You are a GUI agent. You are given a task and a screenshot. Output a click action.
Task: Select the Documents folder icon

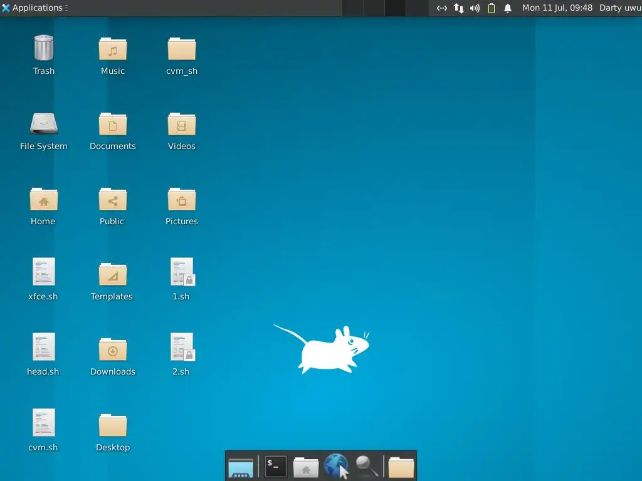[x=113, y=124]
